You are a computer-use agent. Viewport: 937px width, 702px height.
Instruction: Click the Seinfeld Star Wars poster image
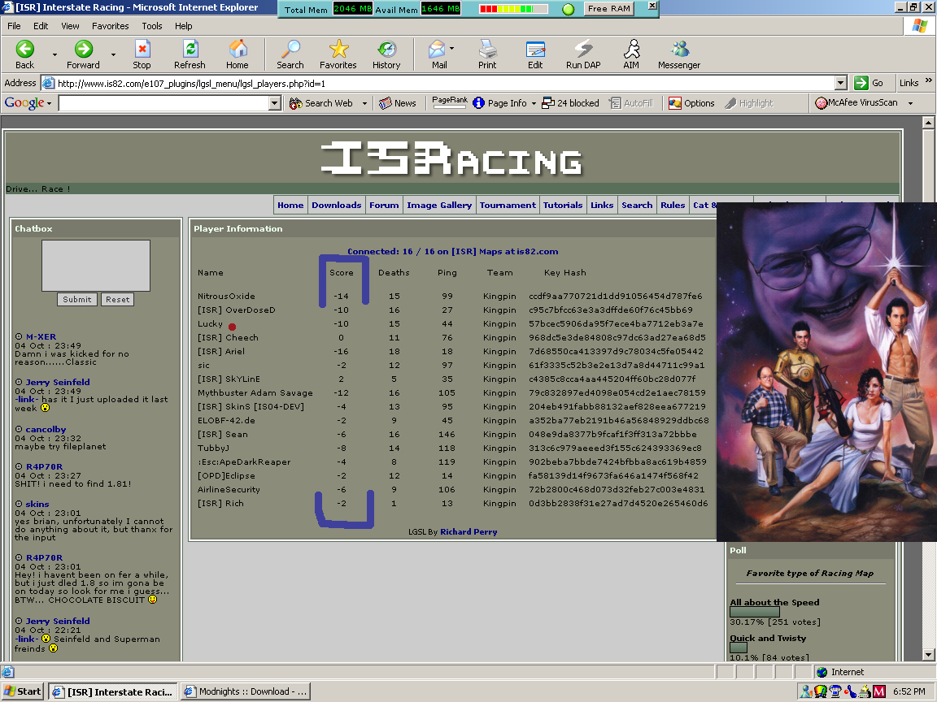826,372
